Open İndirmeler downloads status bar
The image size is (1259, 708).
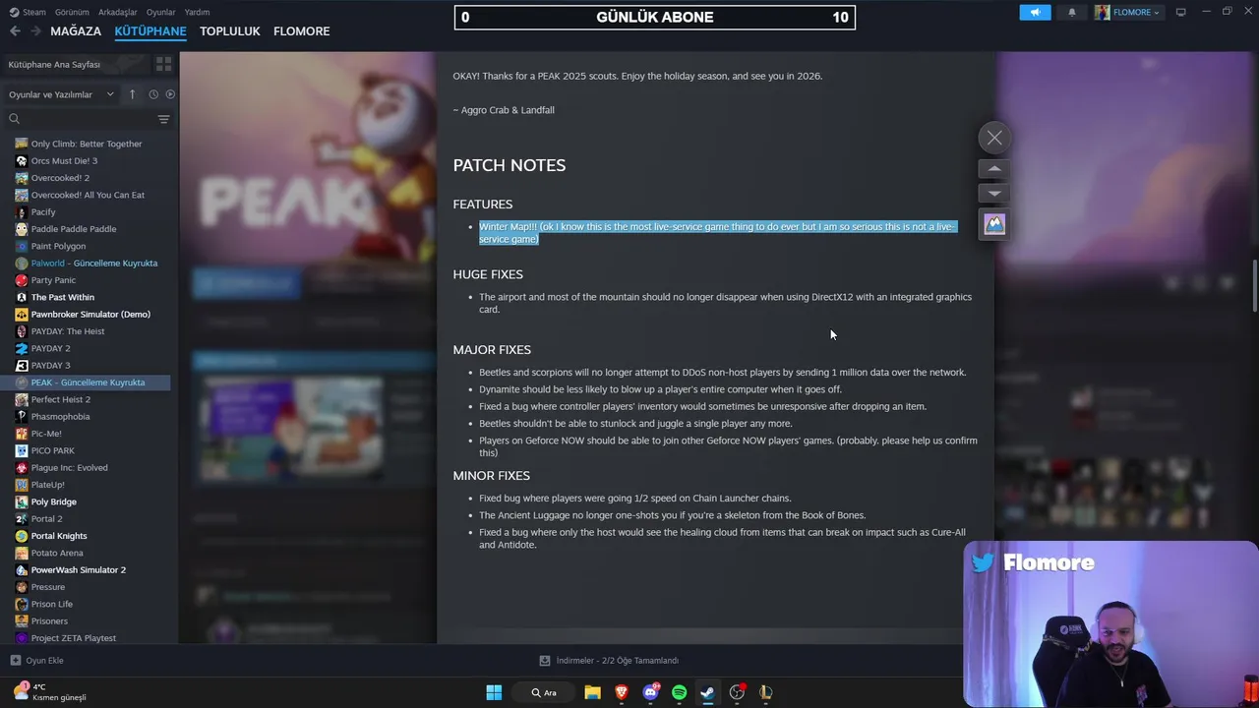click(x=610, y=661)
